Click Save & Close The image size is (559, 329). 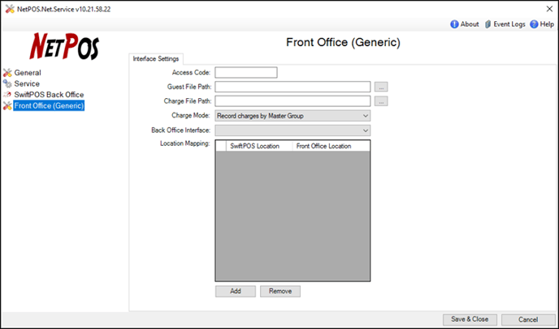[x=470, y=319]
